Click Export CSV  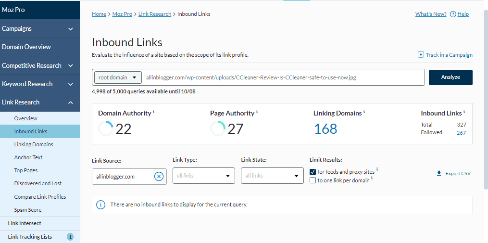coord(458,174)
